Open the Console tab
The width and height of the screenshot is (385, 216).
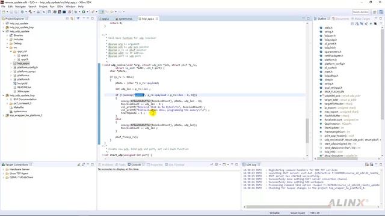136,164
